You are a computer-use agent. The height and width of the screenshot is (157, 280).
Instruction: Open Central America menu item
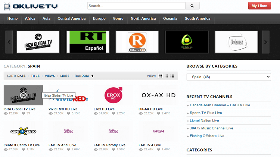[x=72, y=19]
